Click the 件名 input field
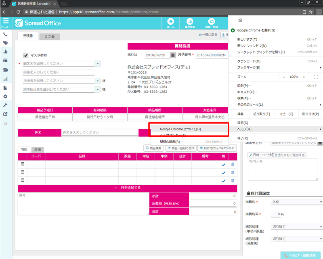The width and height of the screenshot is (323, 259). click(100, 133)
